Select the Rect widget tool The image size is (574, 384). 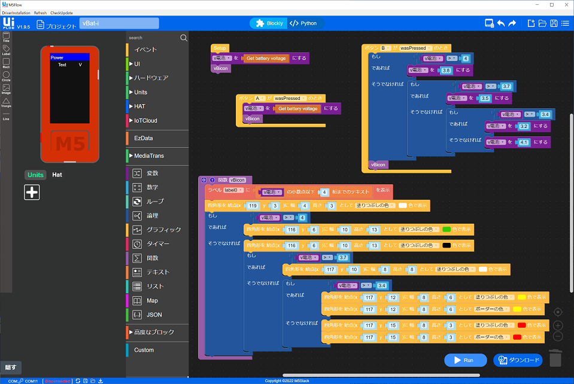pyautogui.click(x=6, y=63)
